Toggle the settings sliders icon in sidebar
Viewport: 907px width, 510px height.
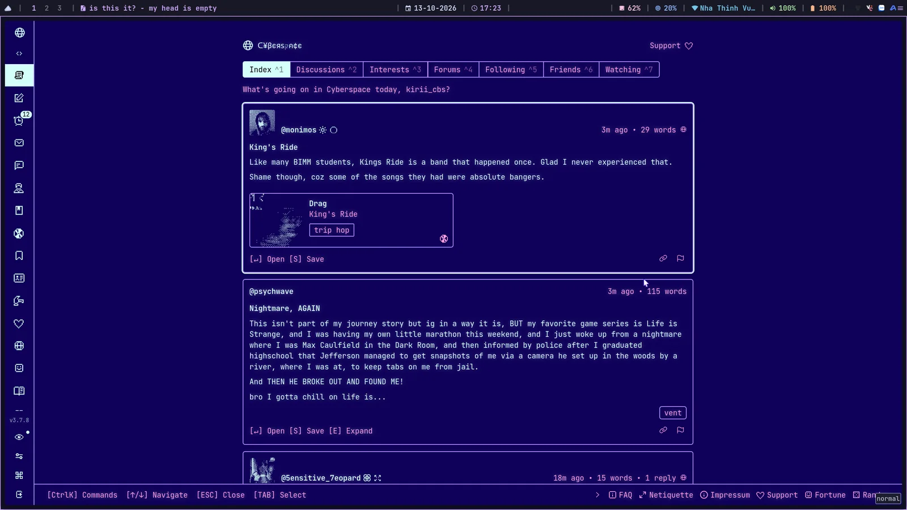pyautogui.click(x=19, y=456)
